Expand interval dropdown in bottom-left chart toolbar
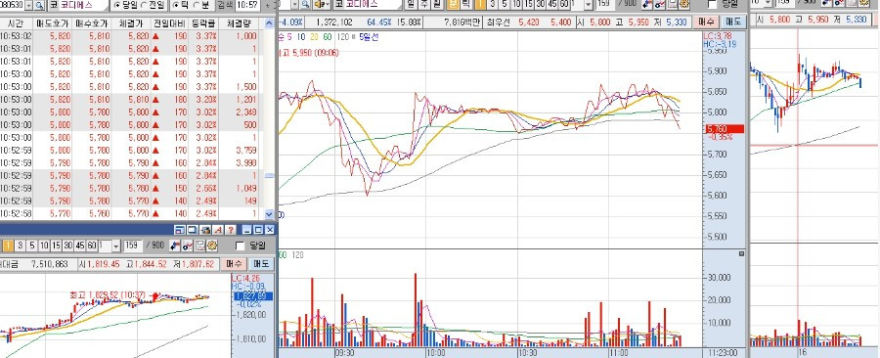 coord(116,246)
